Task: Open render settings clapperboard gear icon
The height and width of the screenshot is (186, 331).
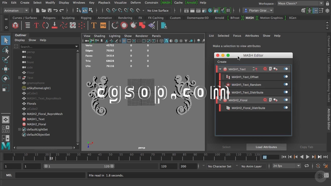Action: pyautogui.click(x=205, y=11)
